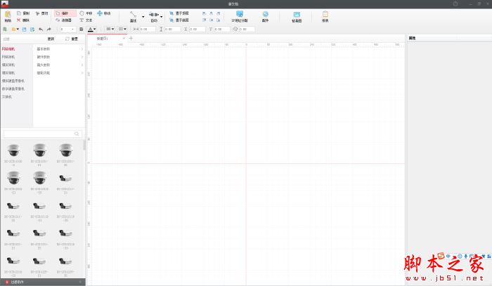Viewport: 492px width, 286px height.
Task: Click the Save As disk icon
Action: pyautogui.click(x=32, y=29)
